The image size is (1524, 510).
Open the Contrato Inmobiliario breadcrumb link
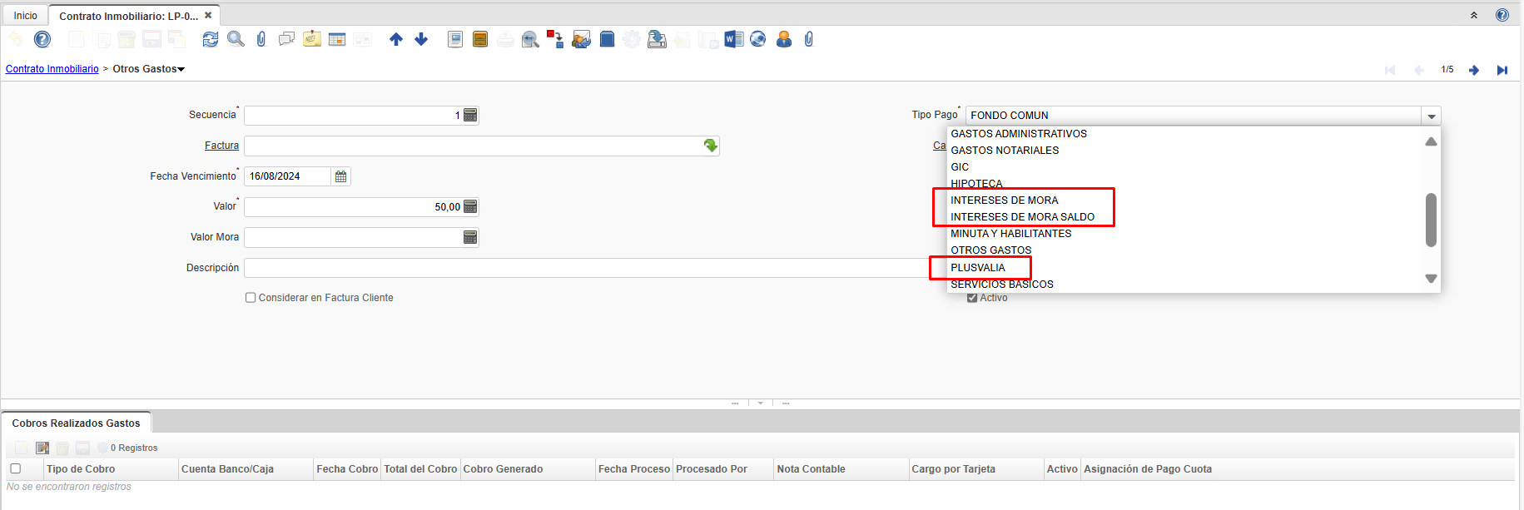pos(52,69)
